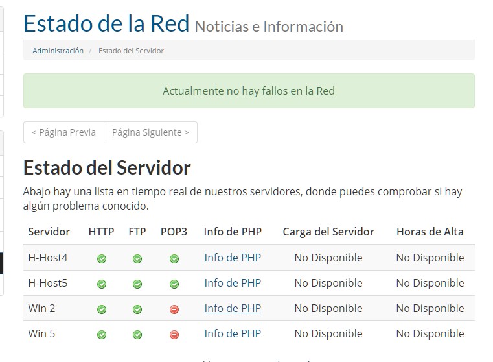Click H-Host4 HTTP green status icon
This screenshot has height=362, width=493.
[102, 259]
